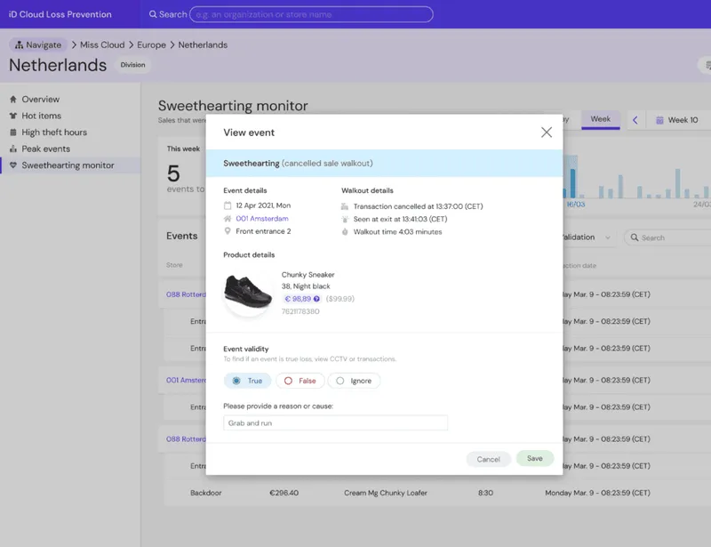Open the Chunky Sneaker product thumbnail

248,293
